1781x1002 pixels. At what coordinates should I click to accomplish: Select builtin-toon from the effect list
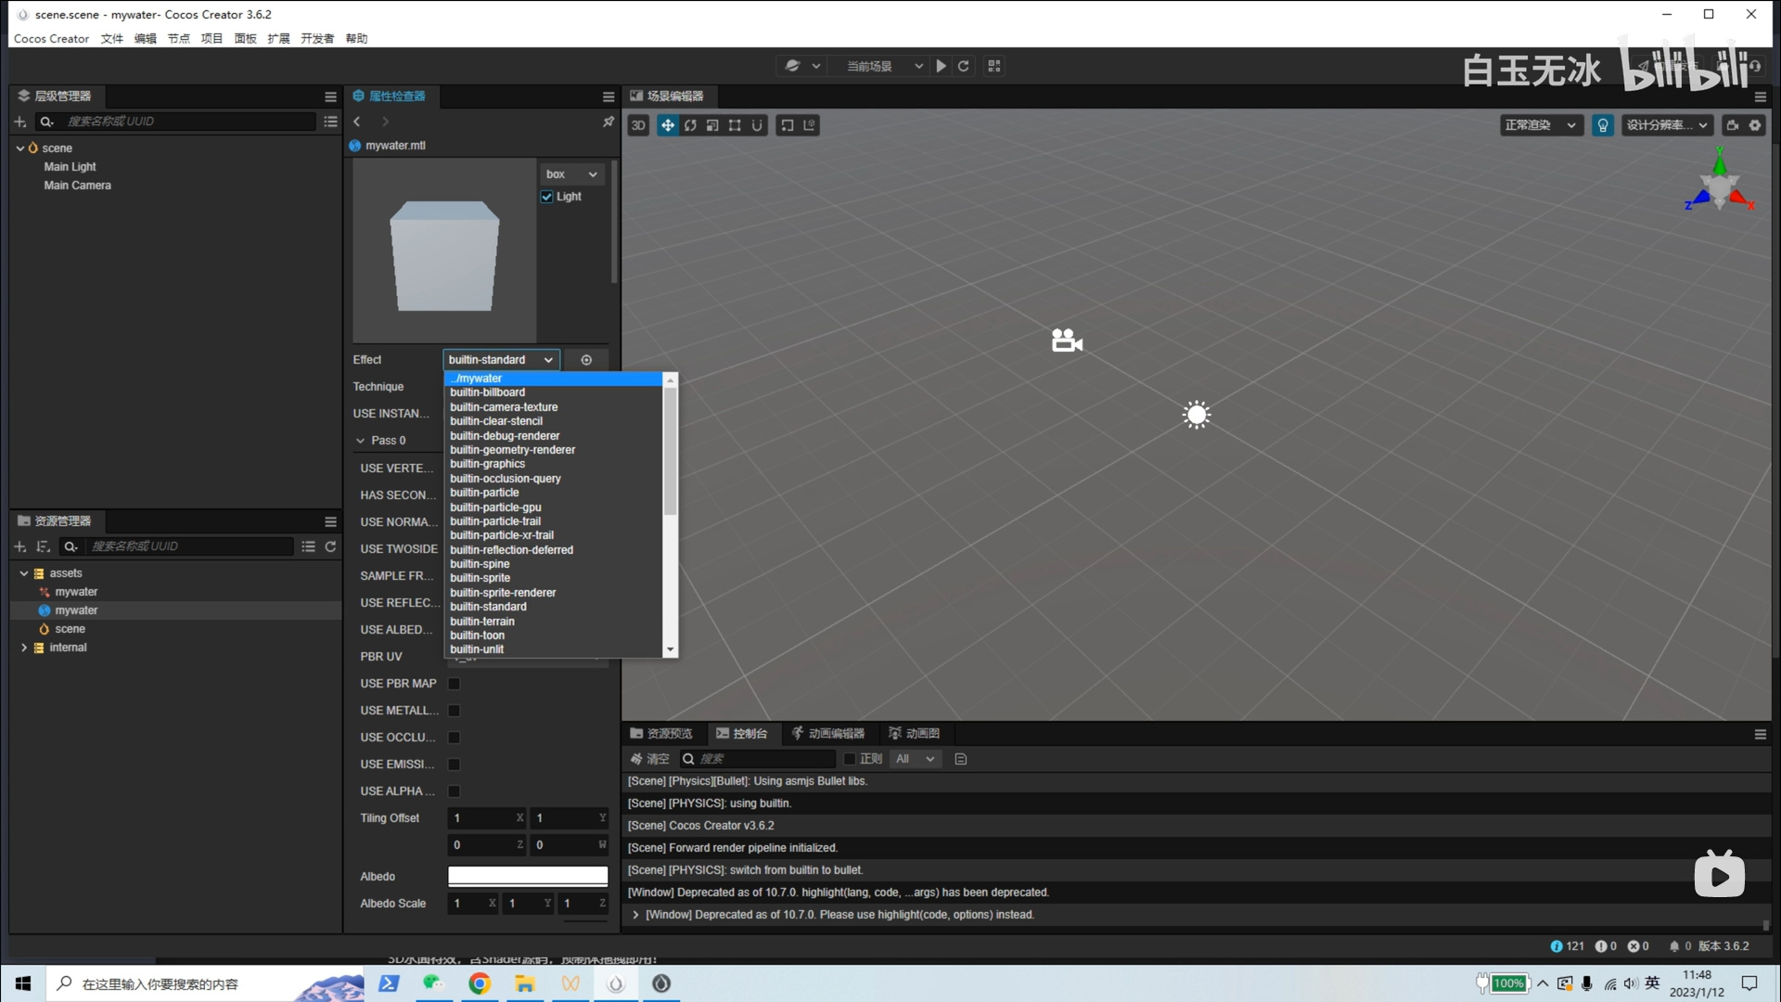coord(478,635)
